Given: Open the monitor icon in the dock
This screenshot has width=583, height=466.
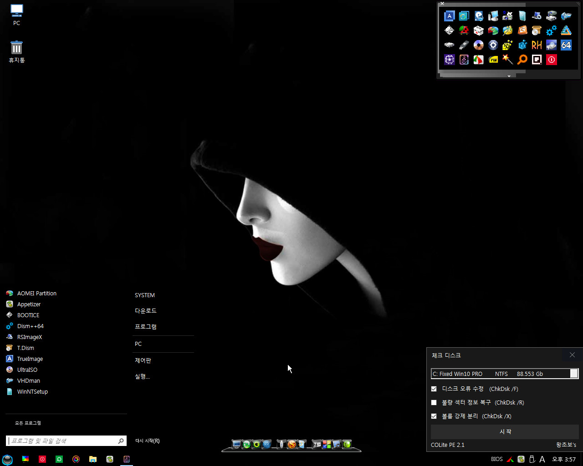Looking at the screenshot, I should (x=236, y=444).
